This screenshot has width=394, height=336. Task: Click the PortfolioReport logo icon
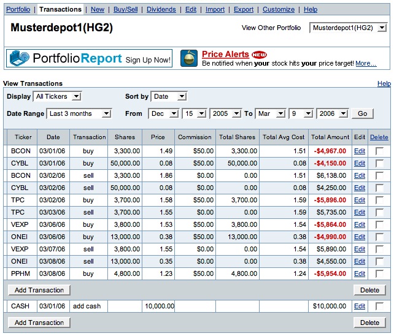(x=20, y=58)
